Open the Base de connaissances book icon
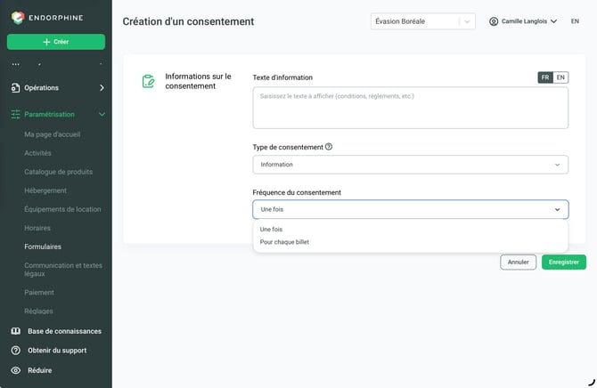 (16, 331)
